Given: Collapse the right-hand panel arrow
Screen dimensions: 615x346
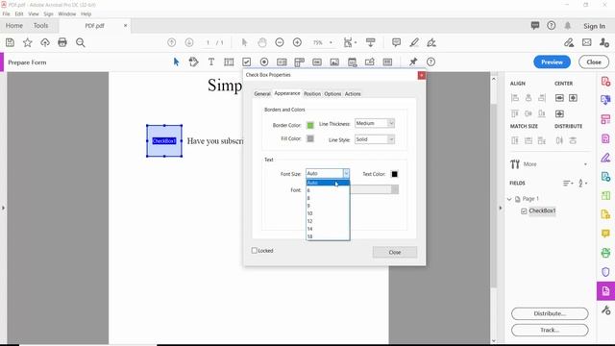Looking at the screenshot, I should [x=500, y=208].
